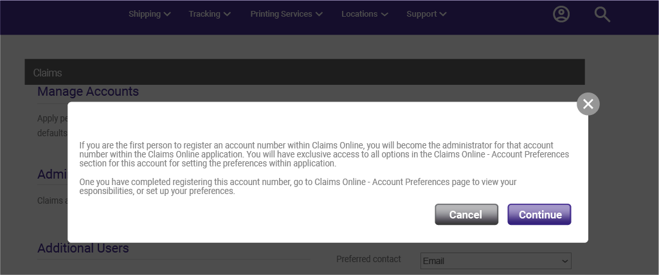Click the dialog's administrator information paragraph

(x=324, y=154)
